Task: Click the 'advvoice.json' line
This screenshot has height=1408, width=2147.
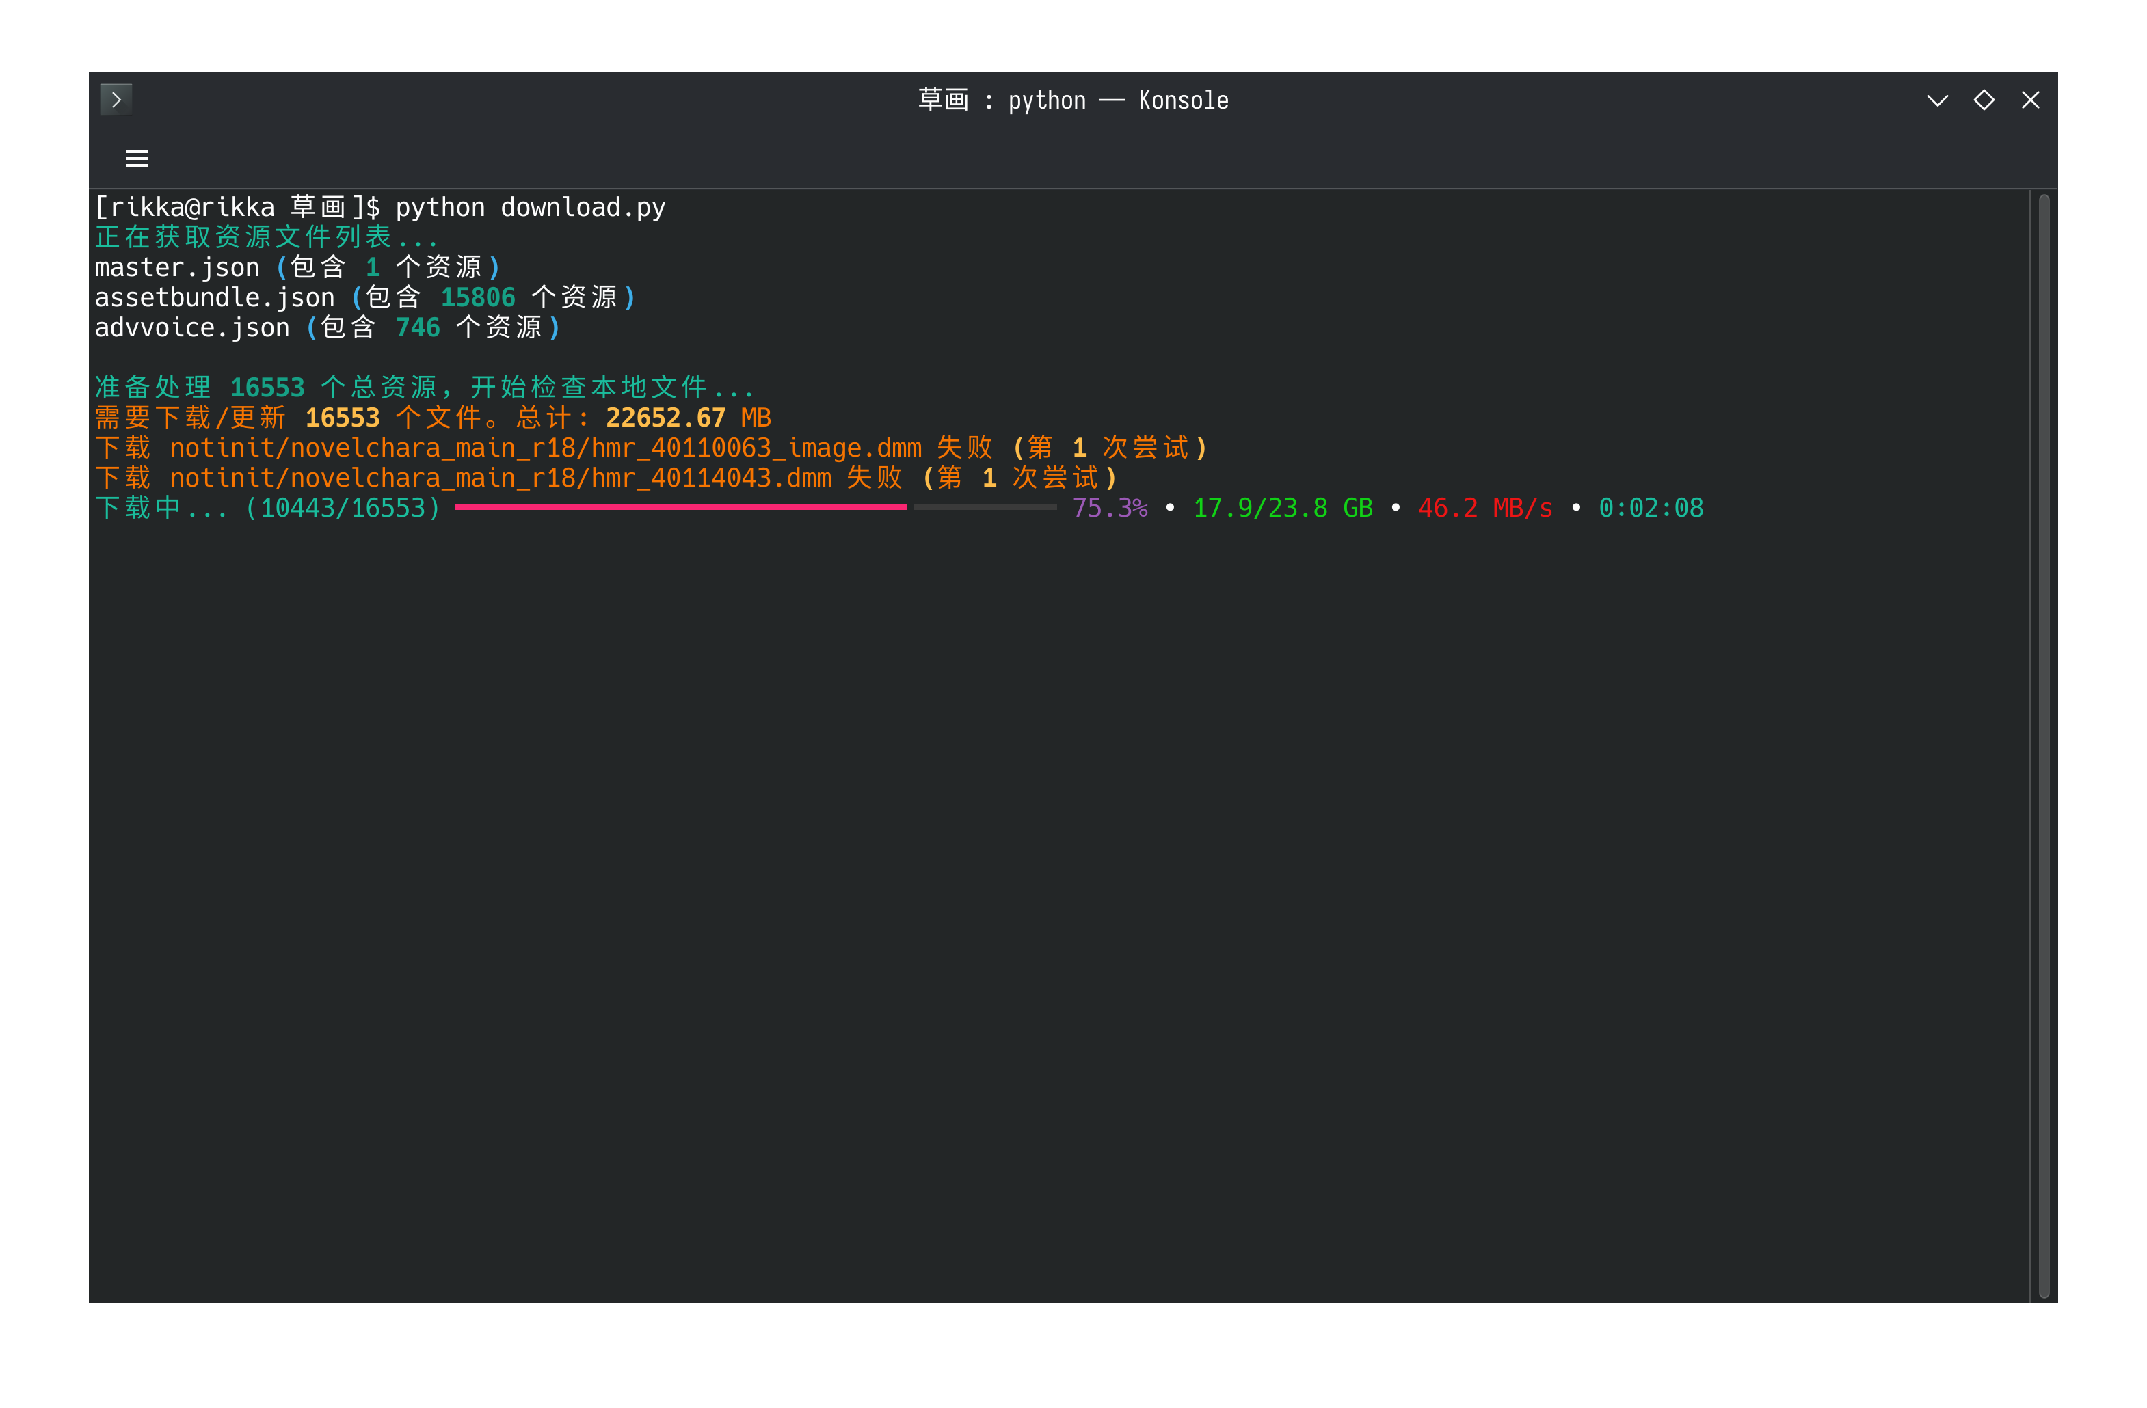Action: (x=328, y=327)
